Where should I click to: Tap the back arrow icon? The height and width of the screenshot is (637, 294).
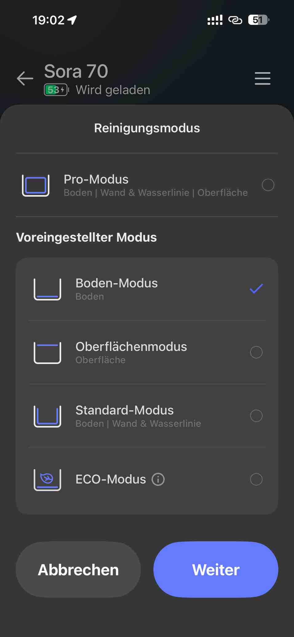click(x=25, y=78)
